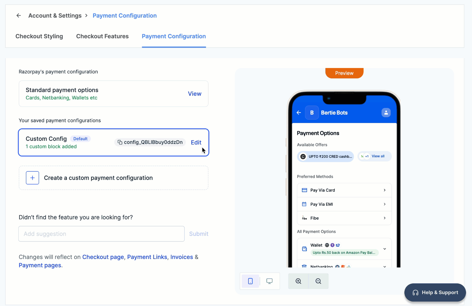Tap the back arrow in the phone preview header
Image resolution: width=472 pixels, height=306 pixels.
(299, 113)
